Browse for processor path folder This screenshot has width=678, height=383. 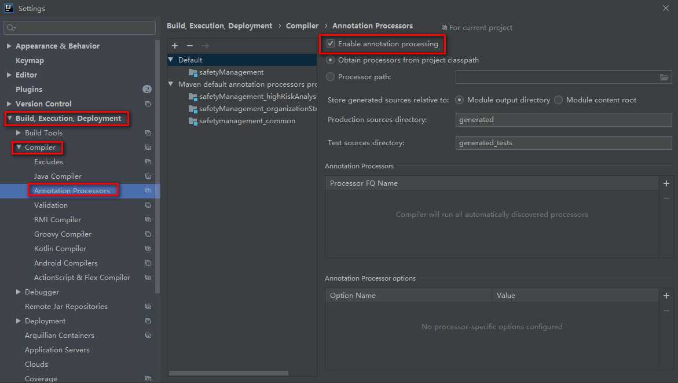point(664,78)
